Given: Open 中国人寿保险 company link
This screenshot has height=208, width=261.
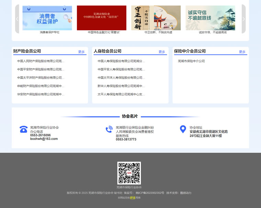Looking at the screenshot, I should (121, 61).
